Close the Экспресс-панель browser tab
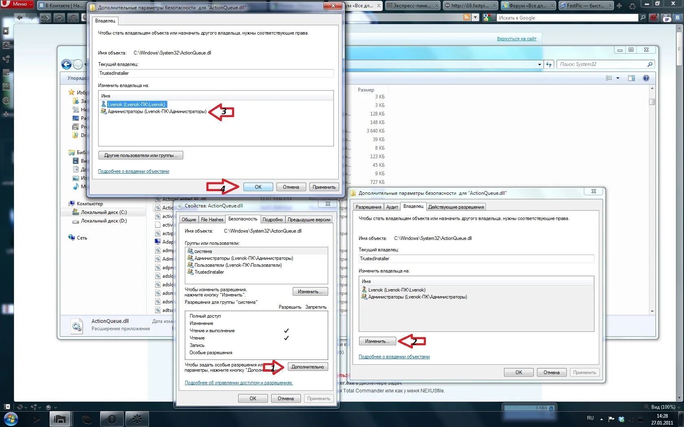This screenshot has width=684, height=427. click(436, 6)
